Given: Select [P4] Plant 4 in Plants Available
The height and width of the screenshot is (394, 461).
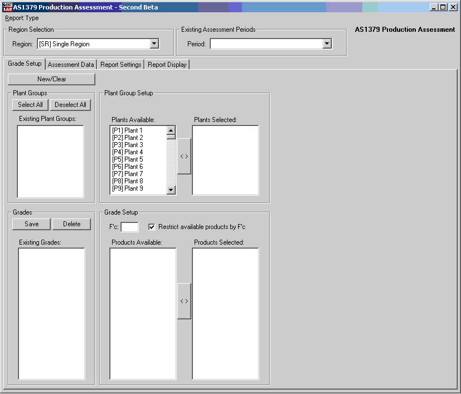Looking at the screenshot, I should pos(128,152).
